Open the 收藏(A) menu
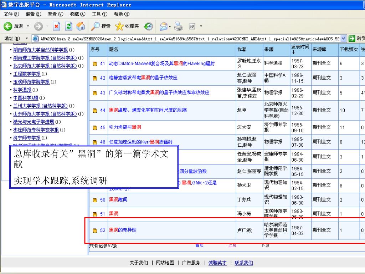The width and height of the screenshot is (365, 274). (x=77, y=14)
